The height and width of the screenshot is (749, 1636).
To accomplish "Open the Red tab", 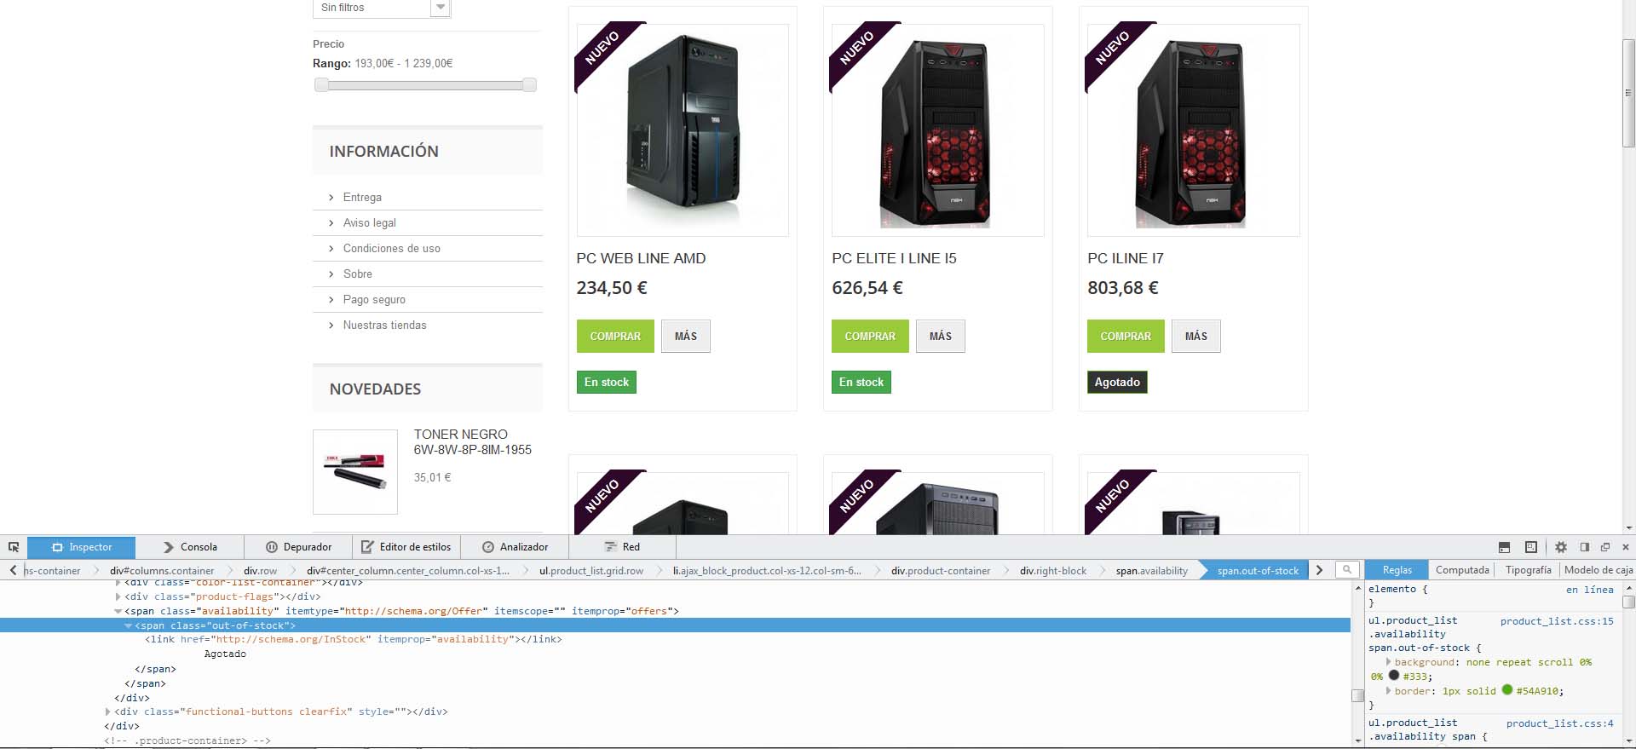I will coord(623,547).
